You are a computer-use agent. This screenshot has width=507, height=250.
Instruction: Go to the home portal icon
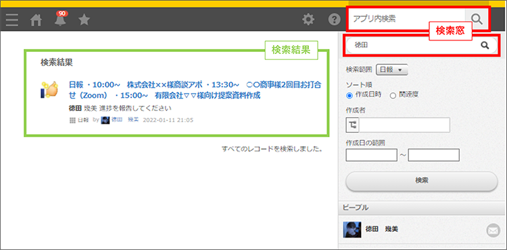pyautogui.click(x=36, y=20)
